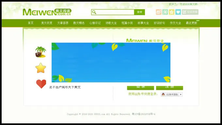
Task: Click the large red heart icon
Action: (41, 84)
